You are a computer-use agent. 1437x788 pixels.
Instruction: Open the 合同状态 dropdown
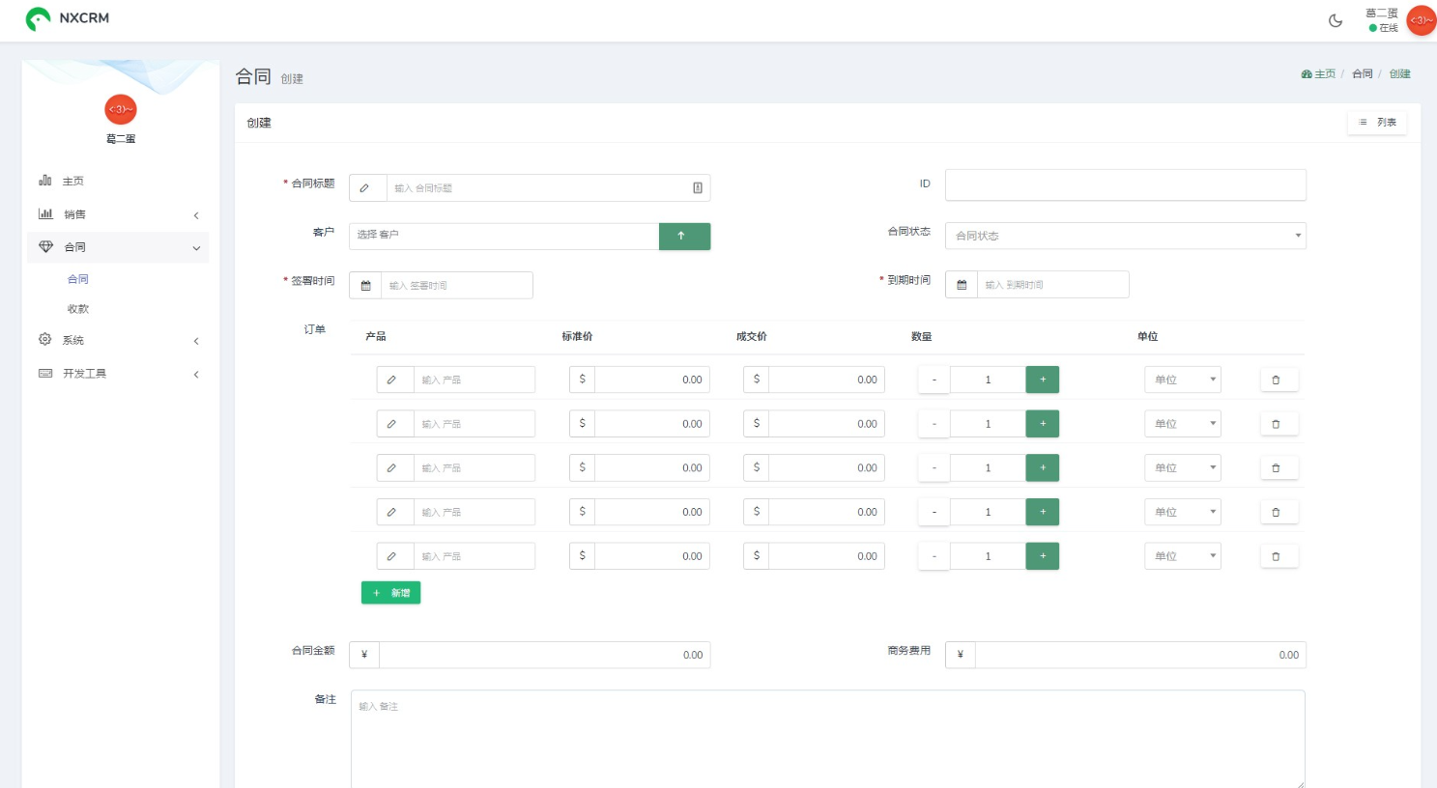click(x=1125, y=236)
